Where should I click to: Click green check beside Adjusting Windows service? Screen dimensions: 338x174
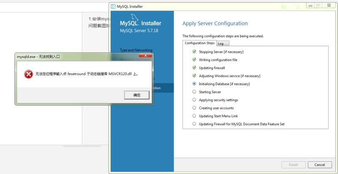pyautogui.click(x=194, y=76)
